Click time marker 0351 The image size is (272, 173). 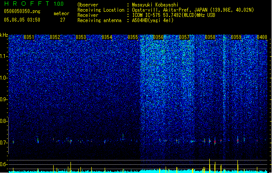pos(29,37)
